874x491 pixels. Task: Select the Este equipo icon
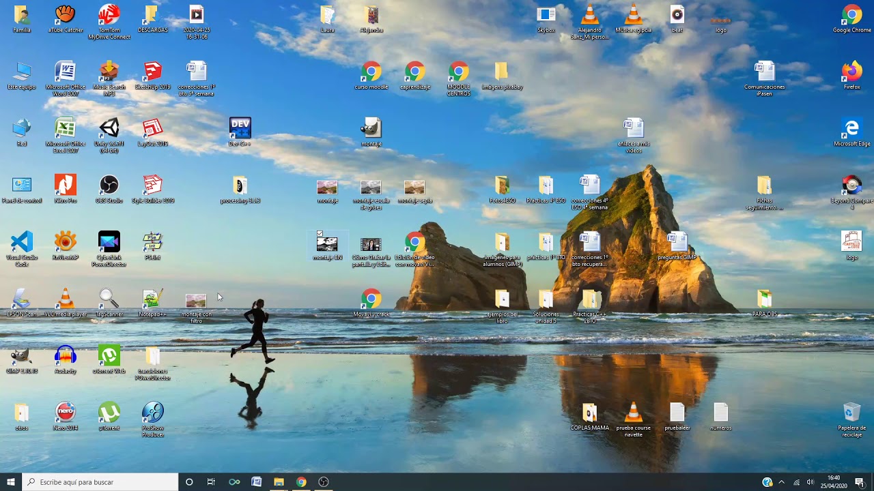pos(22,76)
